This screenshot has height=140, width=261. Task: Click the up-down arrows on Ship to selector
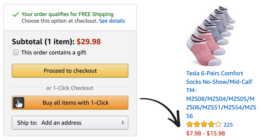coord(123,123)
